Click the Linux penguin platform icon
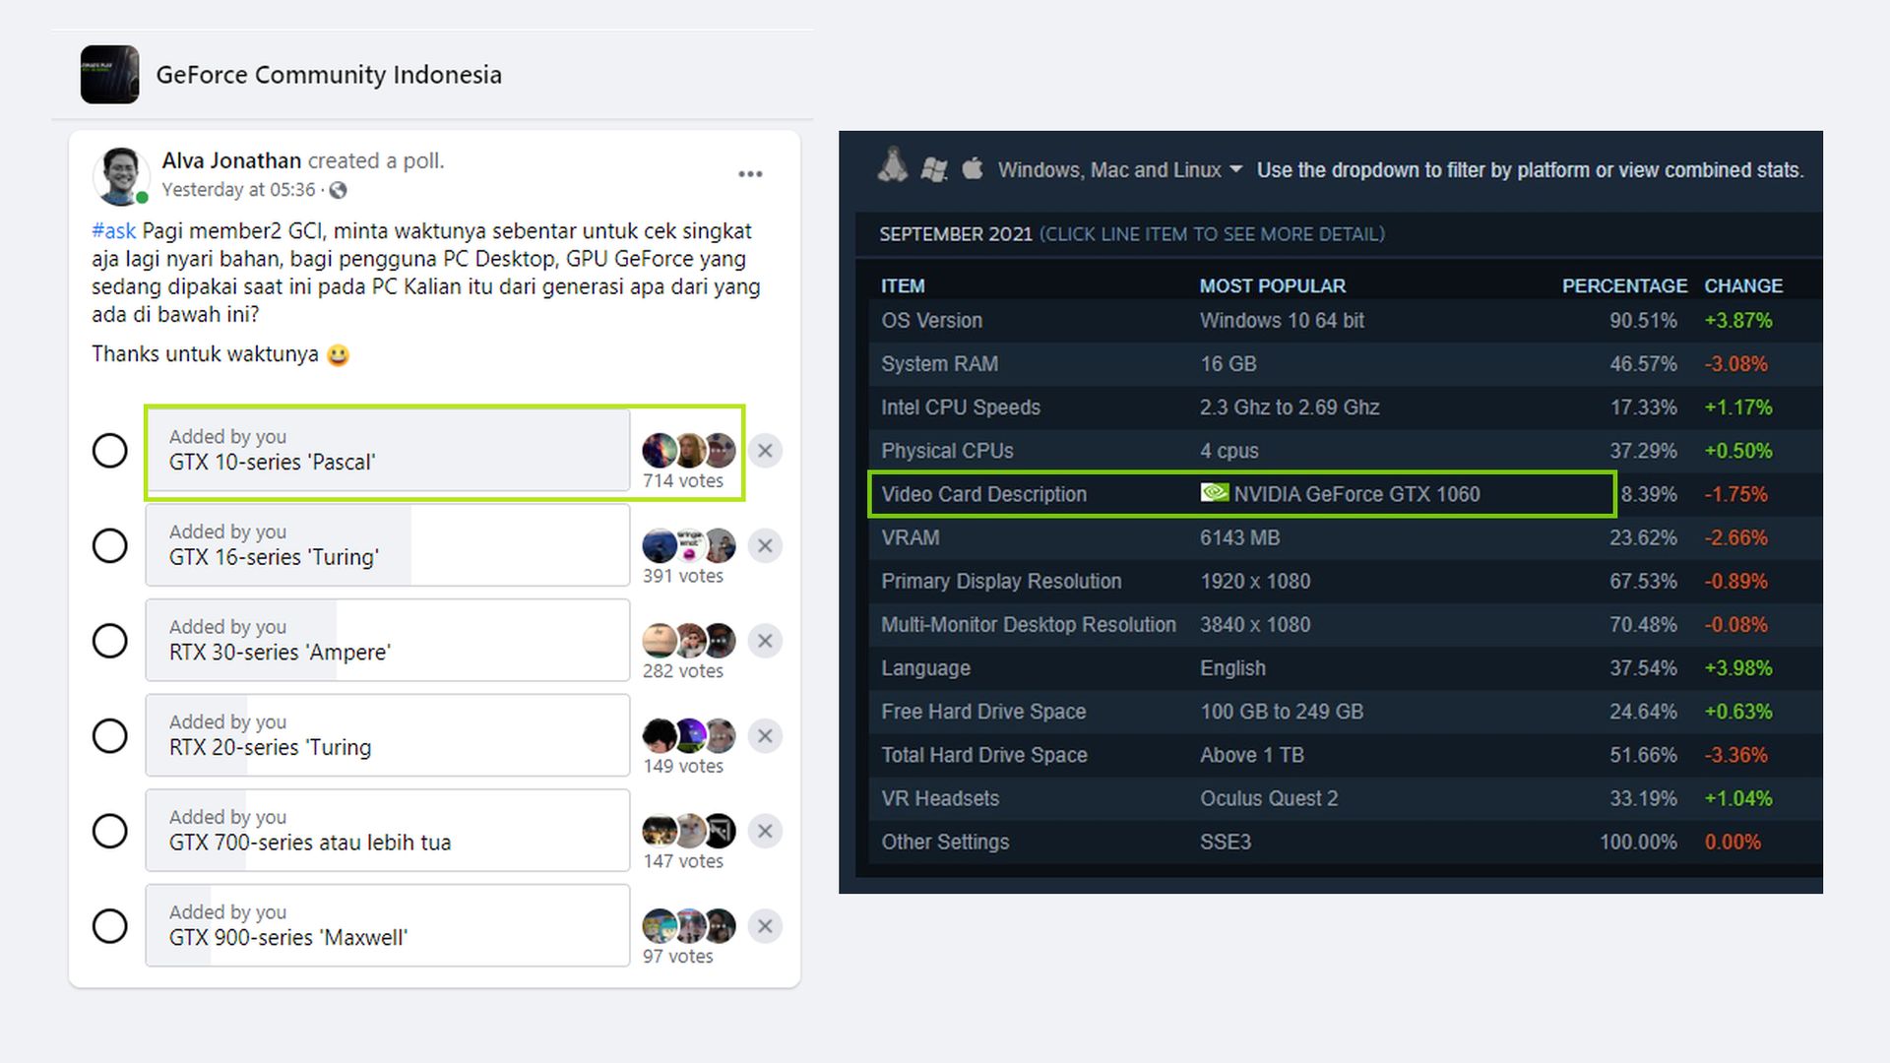Screen dimensions: 1890x1063 tap(893, 166)
